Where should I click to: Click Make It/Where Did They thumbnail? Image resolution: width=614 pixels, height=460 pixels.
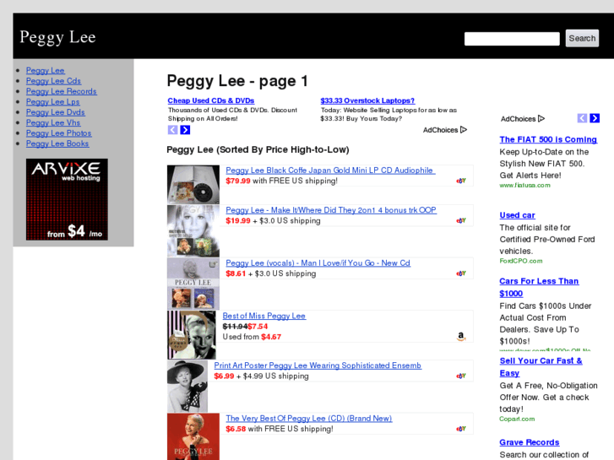point(193,231)
